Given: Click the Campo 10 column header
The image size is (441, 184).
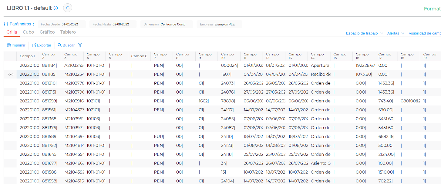Looking at the screenshot, I should click(227, 56).
